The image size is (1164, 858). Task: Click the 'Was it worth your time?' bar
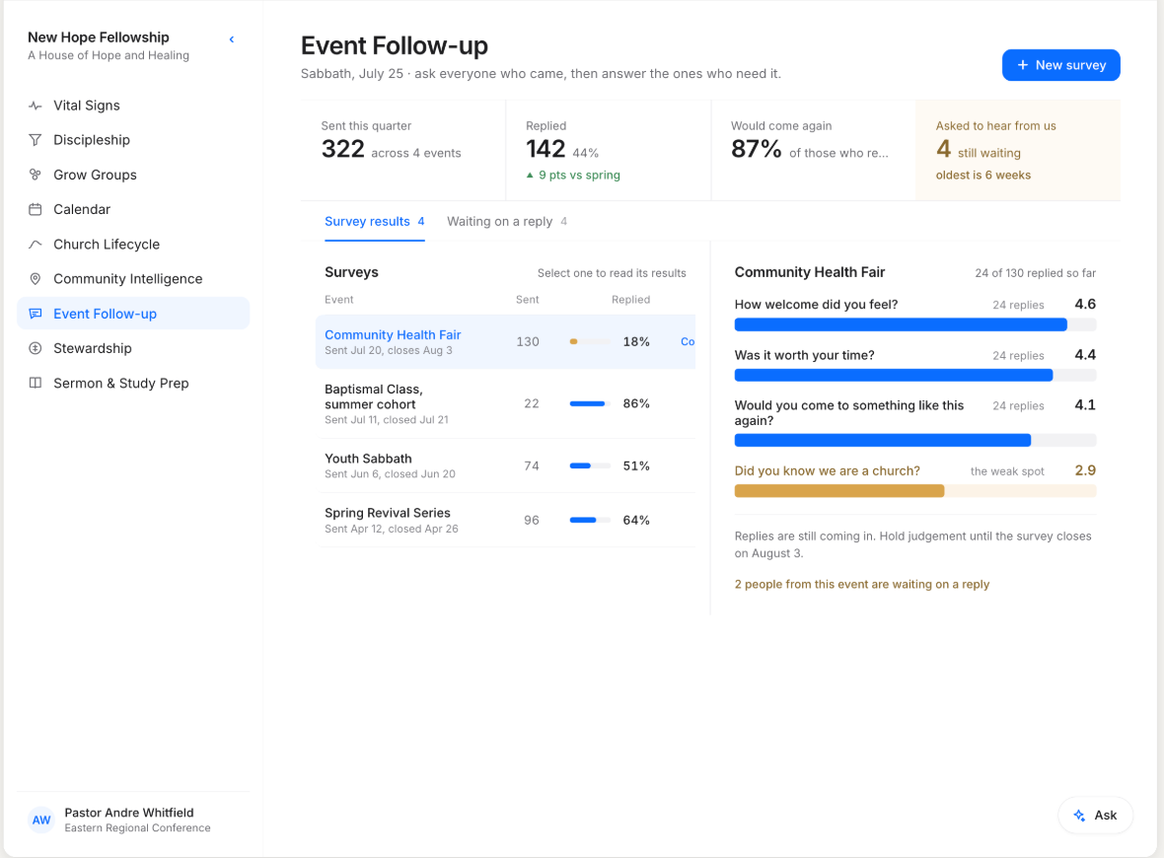pyautogui.click(x=915, y=375)
